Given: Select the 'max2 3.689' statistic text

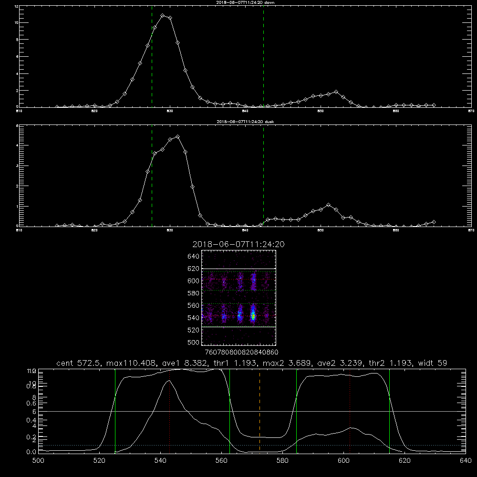Looking at the screenshot, I should click(286, 363).
